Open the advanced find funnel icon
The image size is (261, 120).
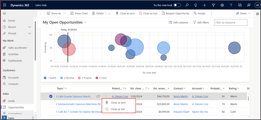pos(213,5)
